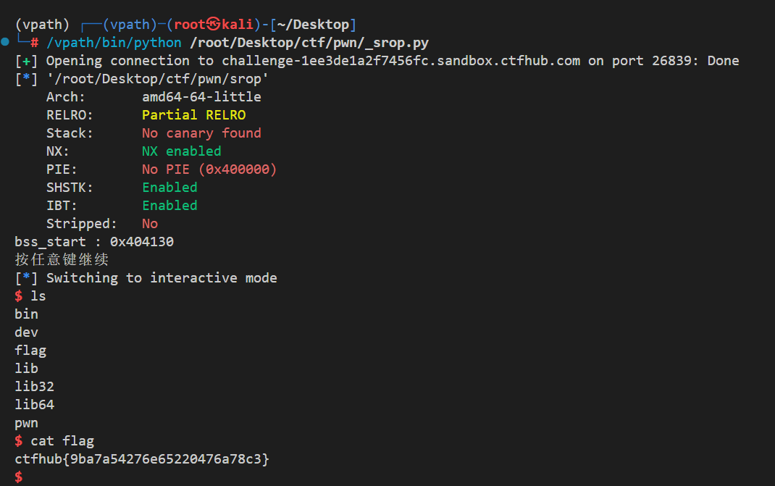This screenshot has height=486, width=775.
Task: Click the lib64 entry in ls output
Action: click(x=34, y=405)
